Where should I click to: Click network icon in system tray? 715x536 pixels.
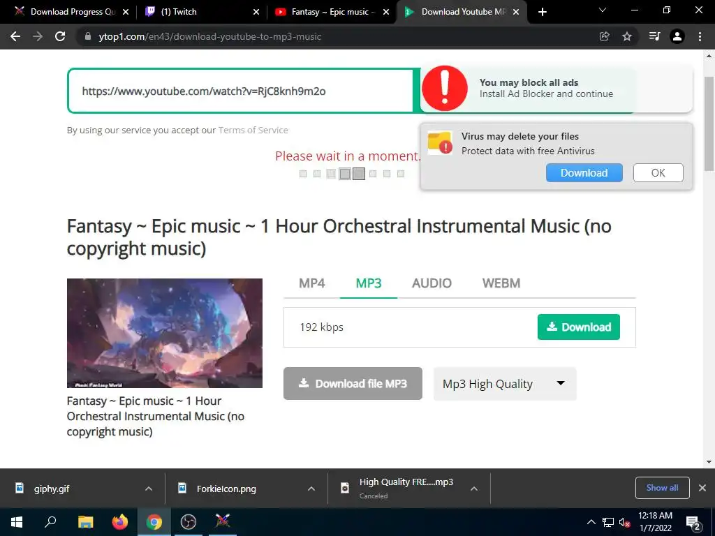click(x=608, y=522)
